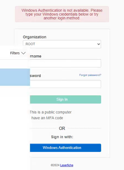Toggle the 'have an MFA code' option
124x170 pixels.
tap(47, 118)
